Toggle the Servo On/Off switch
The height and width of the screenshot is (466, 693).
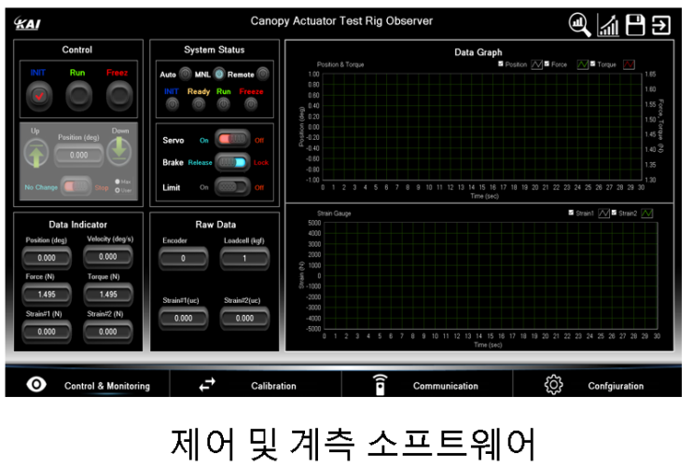coord(232,139)
